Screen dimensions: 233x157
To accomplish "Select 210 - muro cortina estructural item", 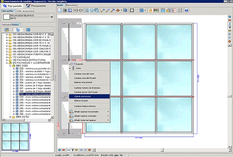I will click(35, 94).
